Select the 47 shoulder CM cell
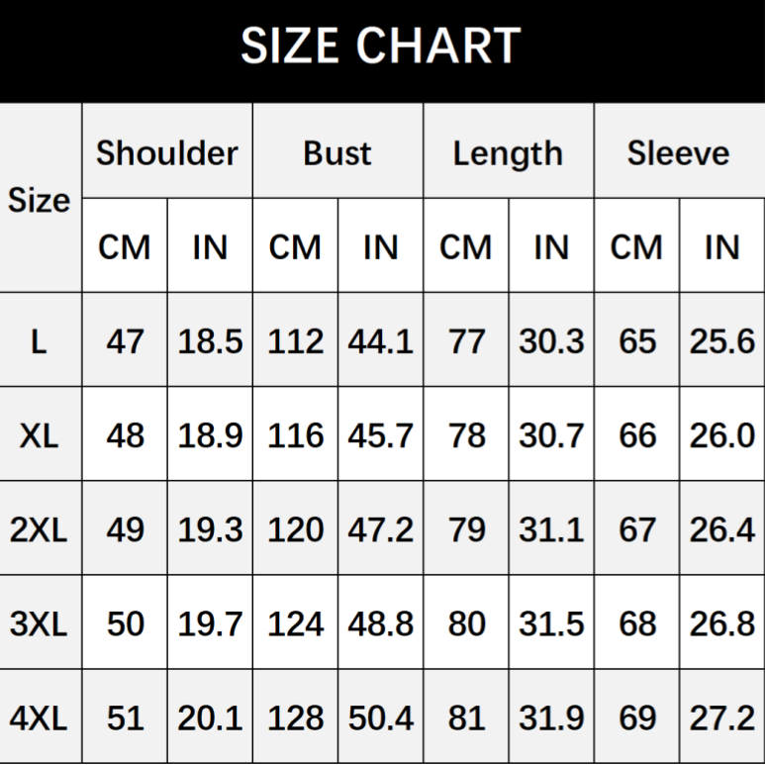This screenshot has height=765, width=765. tap(125, 341)
